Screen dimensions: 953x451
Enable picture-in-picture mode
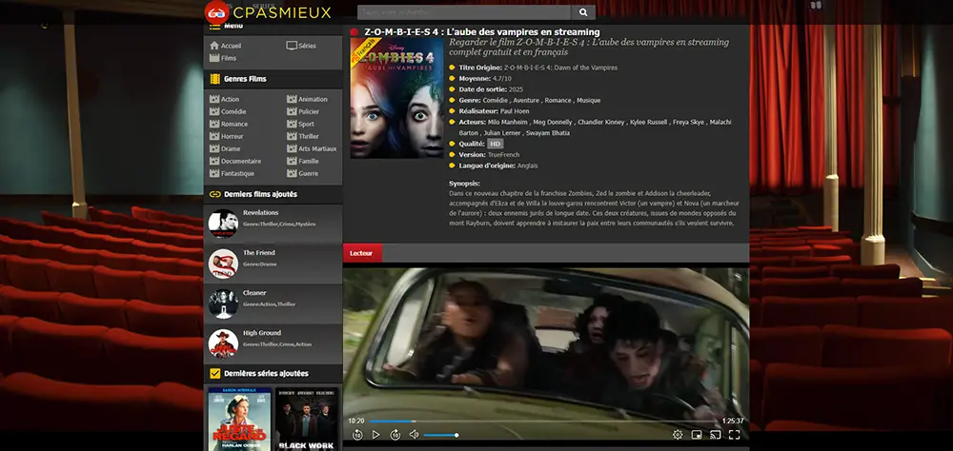click(x=697, y=435)
